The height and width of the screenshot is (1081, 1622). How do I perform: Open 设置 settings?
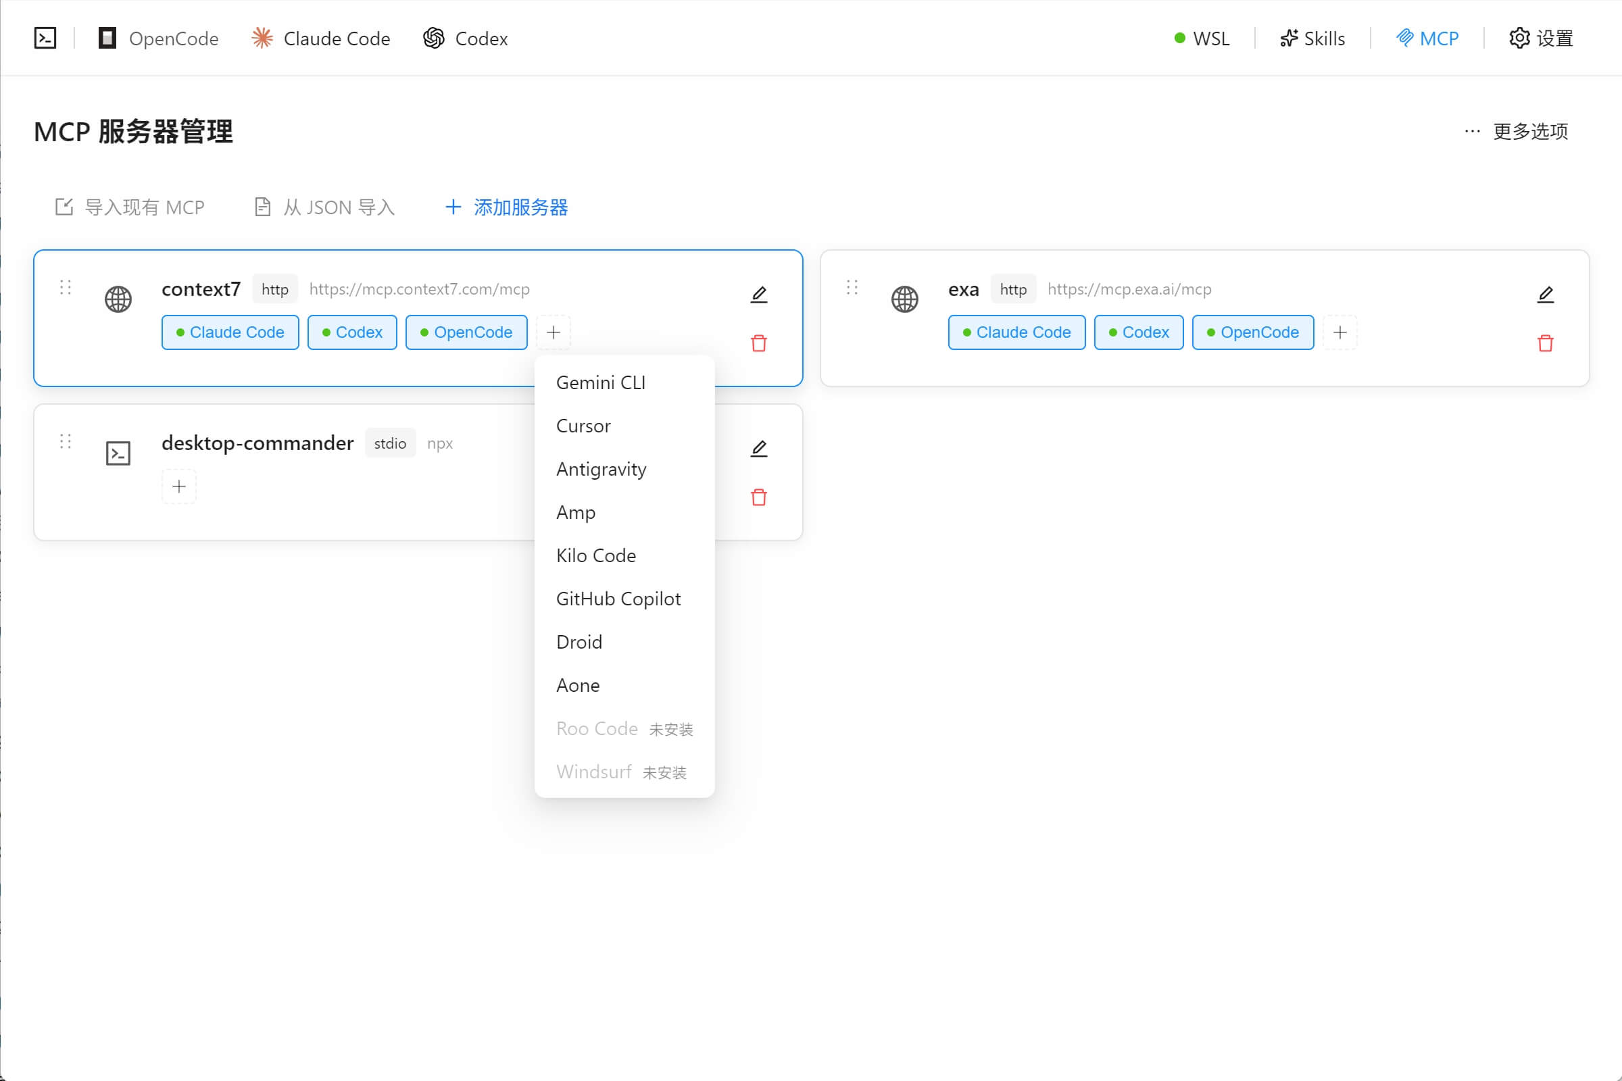tap(1542, 38)
